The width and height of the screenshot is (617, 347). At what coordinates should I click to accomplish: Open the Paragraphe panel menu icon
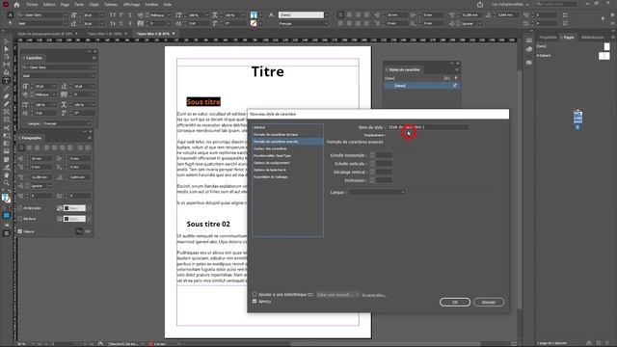(x=90, y=138)
